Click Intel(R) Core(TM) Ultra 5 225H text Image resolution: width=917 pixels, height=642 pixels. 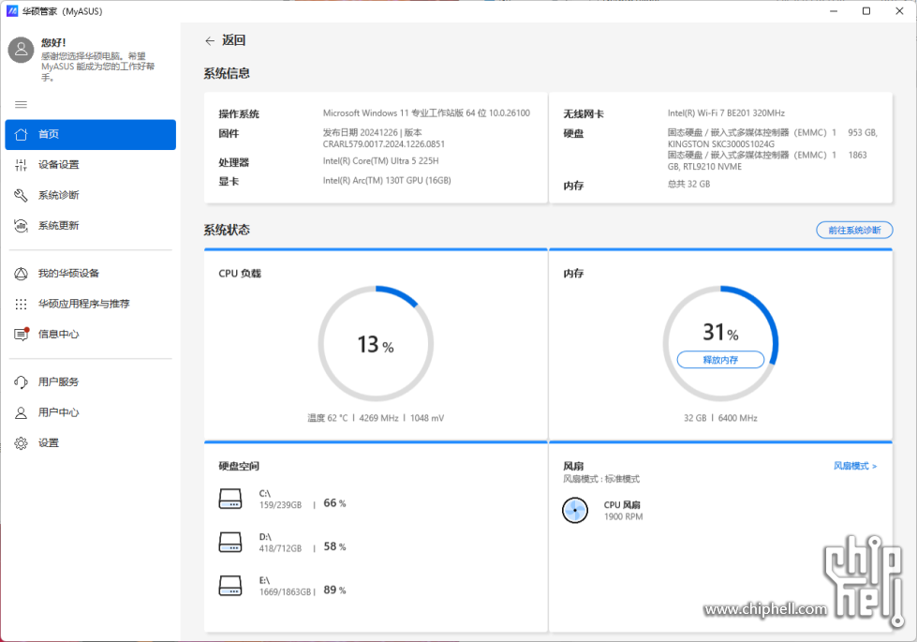tap(380, 161)
